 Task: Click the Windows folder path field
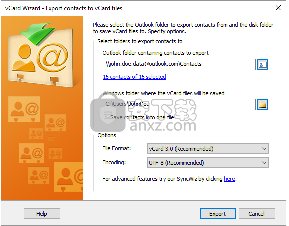[x=179, y=104]
